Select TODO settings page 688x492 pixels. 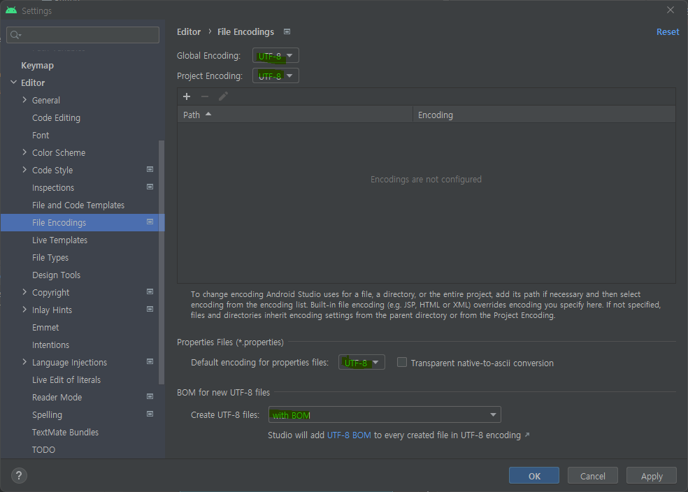(x=43, y=449)
